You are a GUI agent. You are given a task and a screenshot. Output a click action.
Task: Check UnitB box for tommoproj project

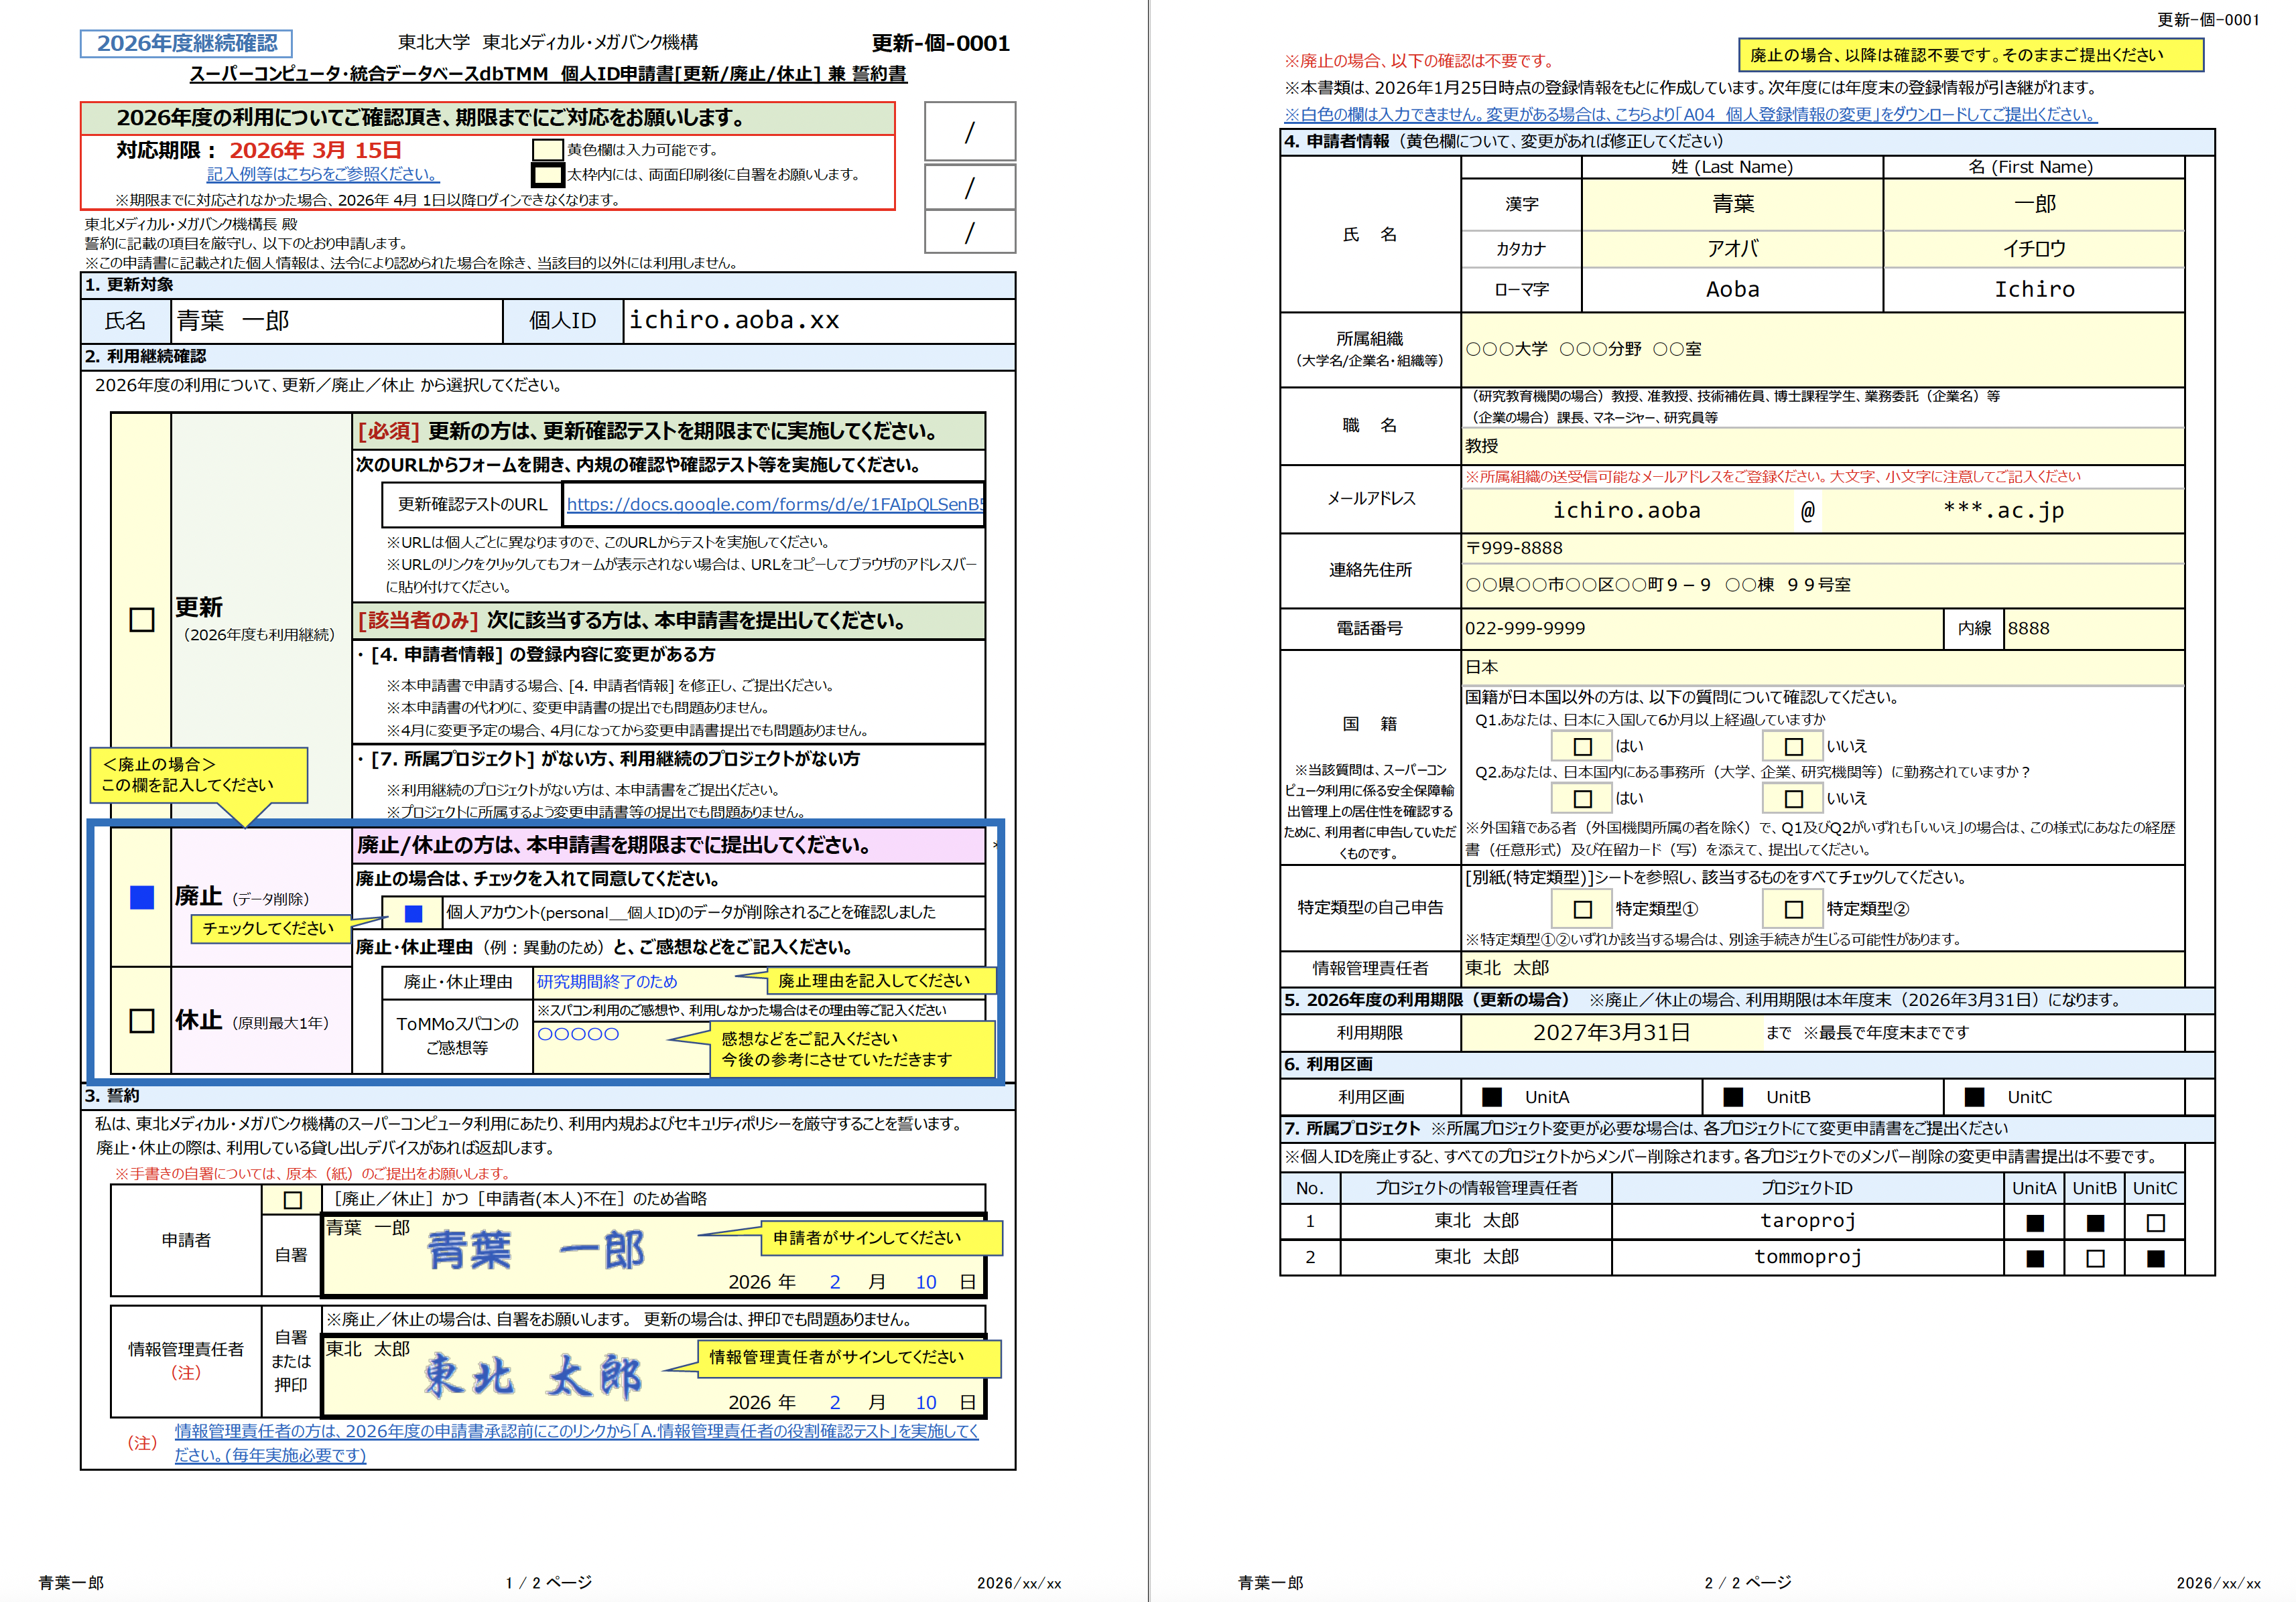click(2095, 1258)
